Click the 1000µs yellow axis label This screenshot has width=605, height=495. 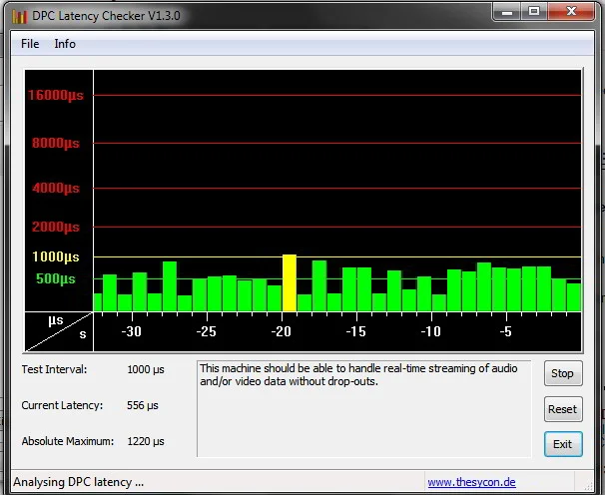(57, 256)
